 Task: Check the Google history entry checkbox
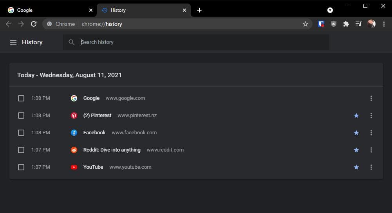(21, 98)
